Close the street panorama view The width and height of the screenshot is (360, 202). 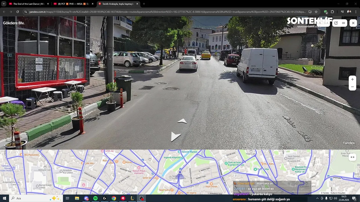click(353, 23)
